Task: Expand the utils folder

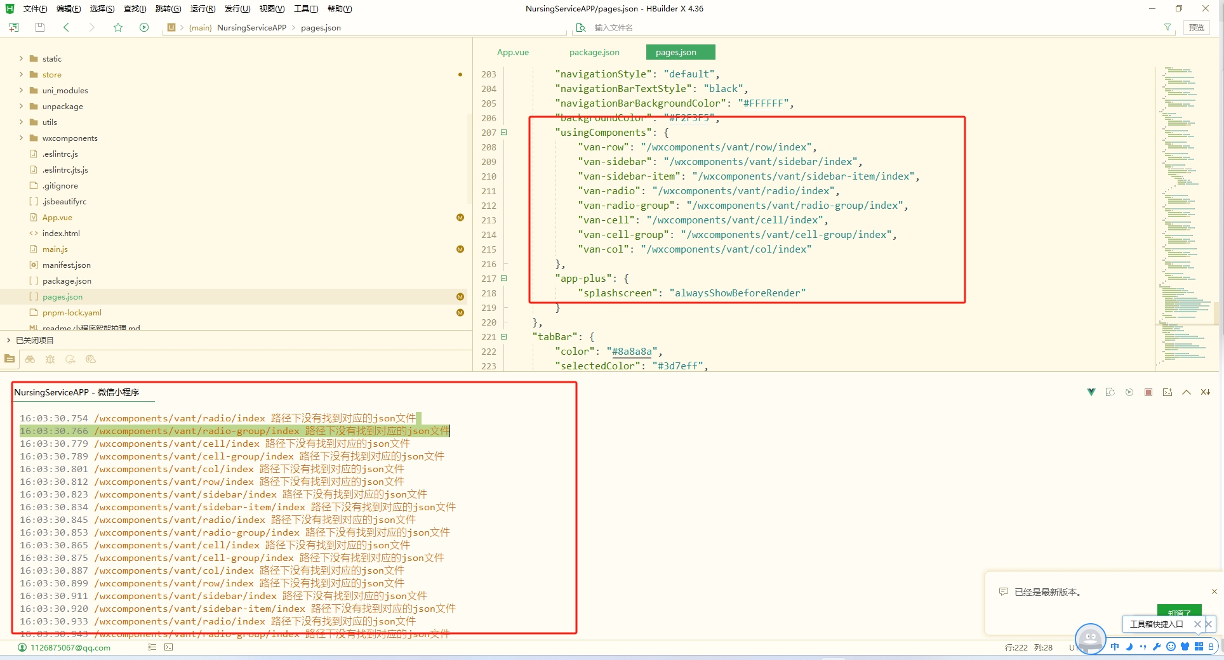Action: [x=21, y=122]
